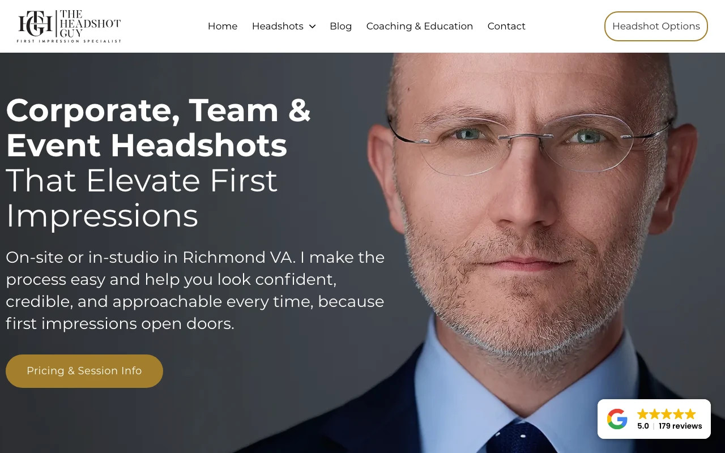Click the five gold stars rating

[x=667, y=414]
